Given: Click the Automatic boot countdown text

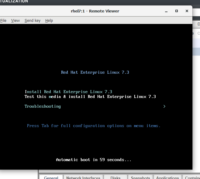Looking at the screenshot, I should (x=94, y=160).
